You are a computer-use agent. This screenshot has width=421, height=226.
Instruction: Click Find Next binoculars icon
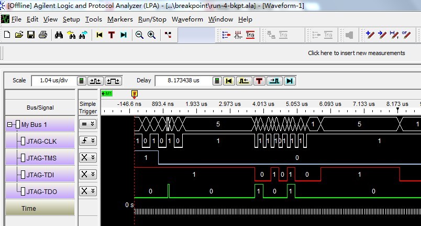[83, 35]
